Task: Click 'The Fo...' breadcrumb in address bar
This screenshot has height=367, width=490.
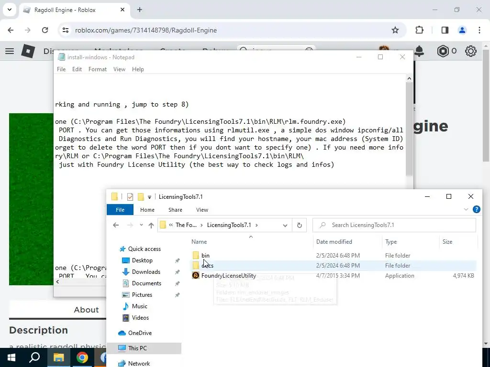Action: coord(186,225)
